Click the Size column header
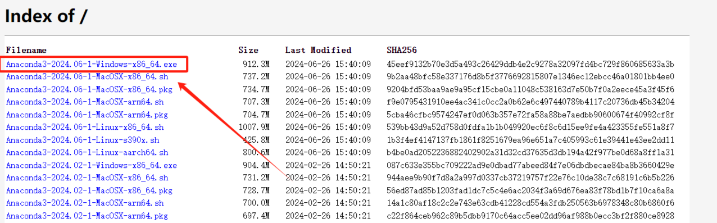Screen dimensions: 717x223 pos(248,51)
